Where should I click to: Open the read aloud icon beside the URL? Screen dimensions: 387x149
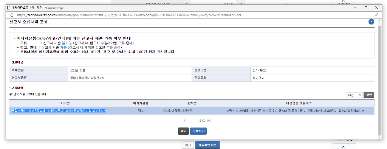click(376, 15)
